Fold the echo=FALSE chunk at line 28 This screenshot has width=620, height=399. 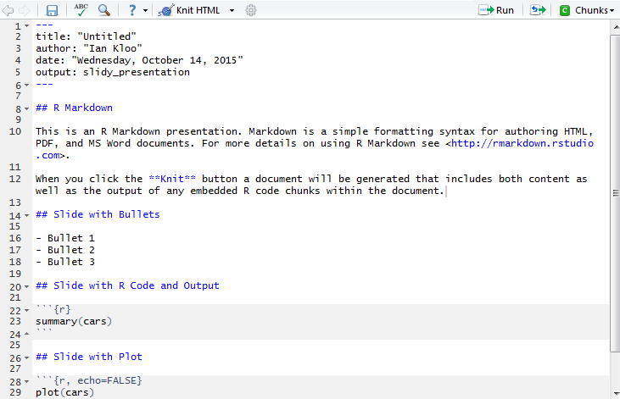click(27, 381)
